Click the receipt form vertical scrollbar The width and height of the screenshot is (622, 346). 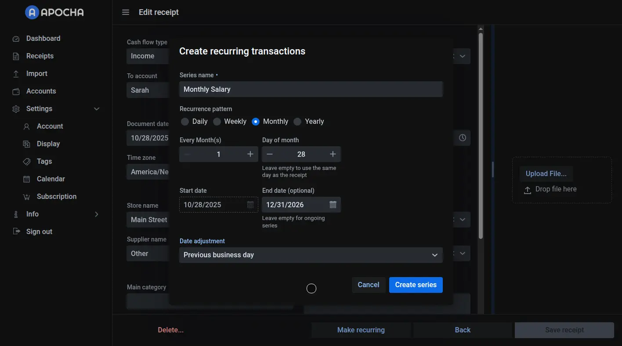pyautogui.click(x=481, y=132)
